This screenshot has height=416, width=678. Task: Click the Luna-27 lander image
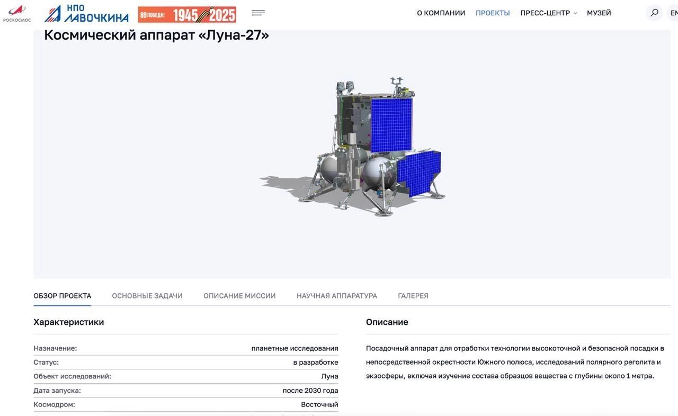tap(352, 147)
